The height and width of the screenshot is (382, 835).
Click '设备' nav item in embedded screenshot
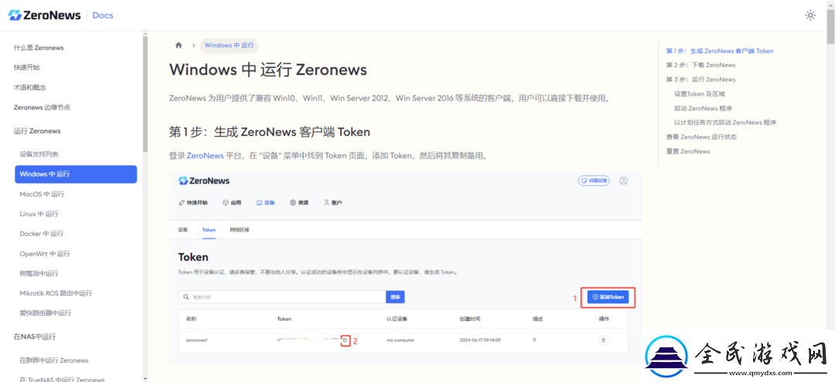(x=266, y=202)
